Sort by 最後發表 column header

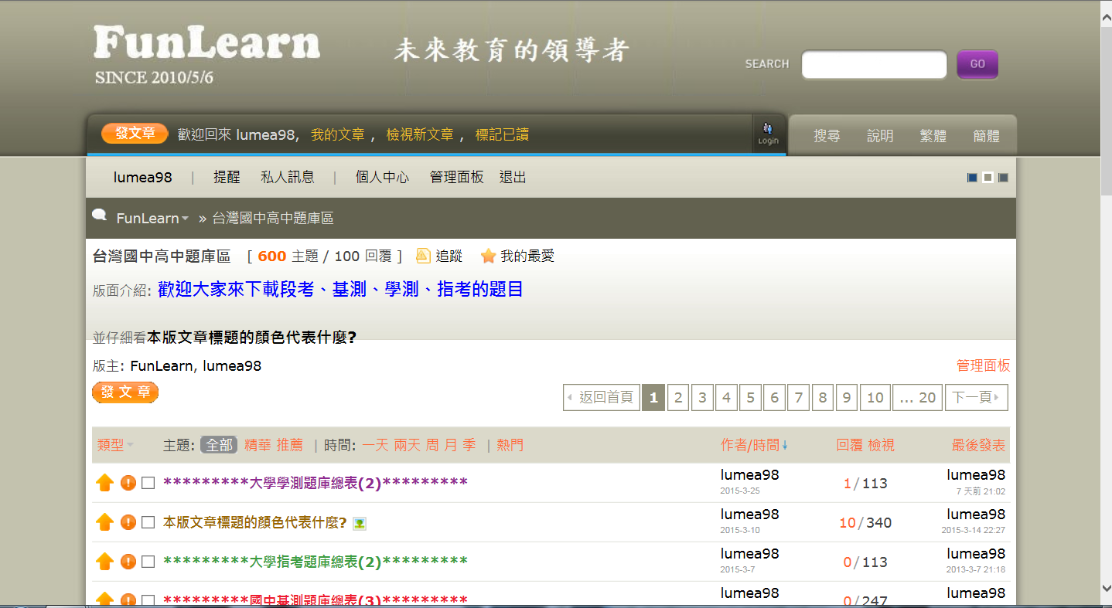click(979, 445)
